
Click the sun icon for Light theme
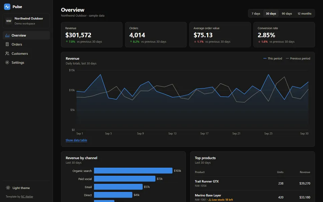point(8,188)
